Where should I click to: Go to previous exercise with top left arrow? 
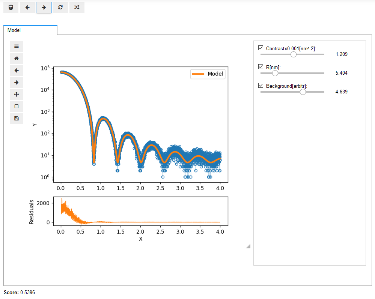tap(27, 8)
